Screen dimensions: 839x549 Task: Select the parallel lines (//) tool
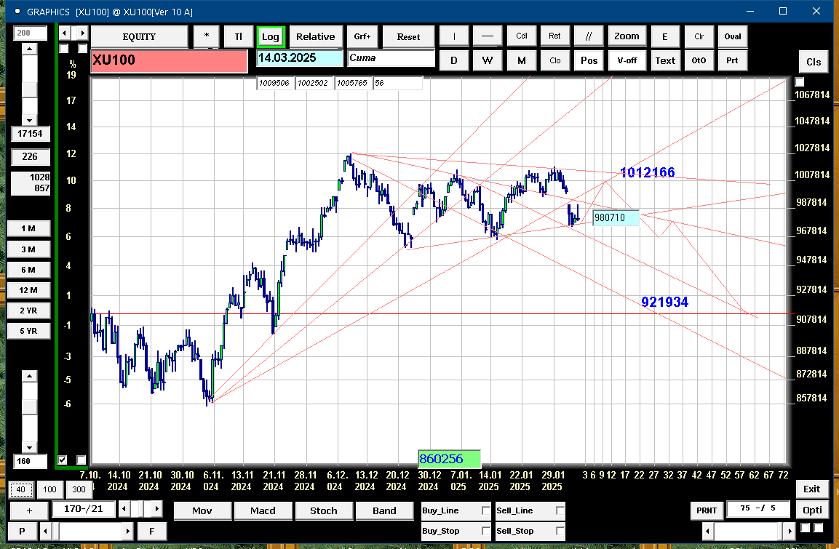point(588,36)
